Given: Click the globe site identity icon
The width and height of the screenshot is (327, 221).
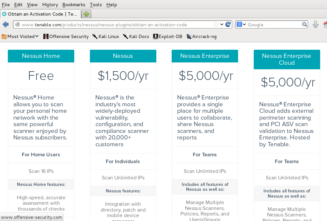Looking at the screenshot, I should point(18,25).
